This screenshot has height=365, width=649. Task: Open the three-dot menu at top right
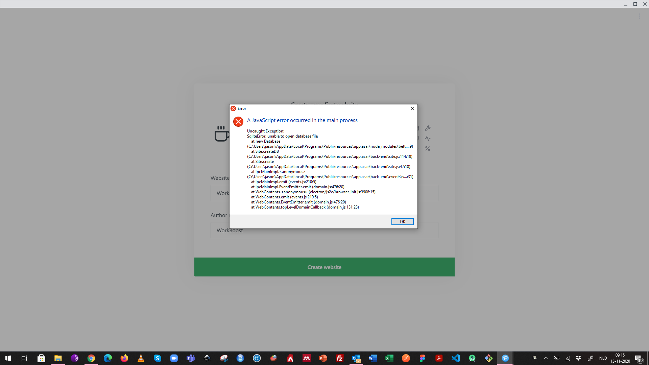pyautogui.click(x=639, y=16)
